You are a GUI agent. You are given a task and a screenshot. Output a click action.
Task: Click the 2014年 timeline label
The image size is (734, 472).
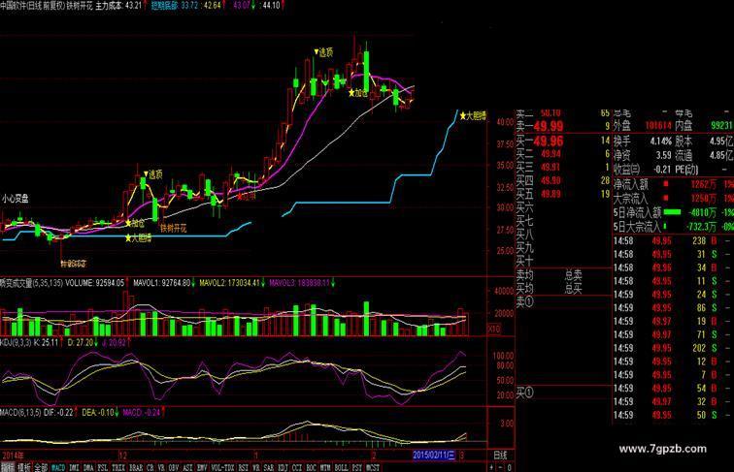[x=14, y=456]
